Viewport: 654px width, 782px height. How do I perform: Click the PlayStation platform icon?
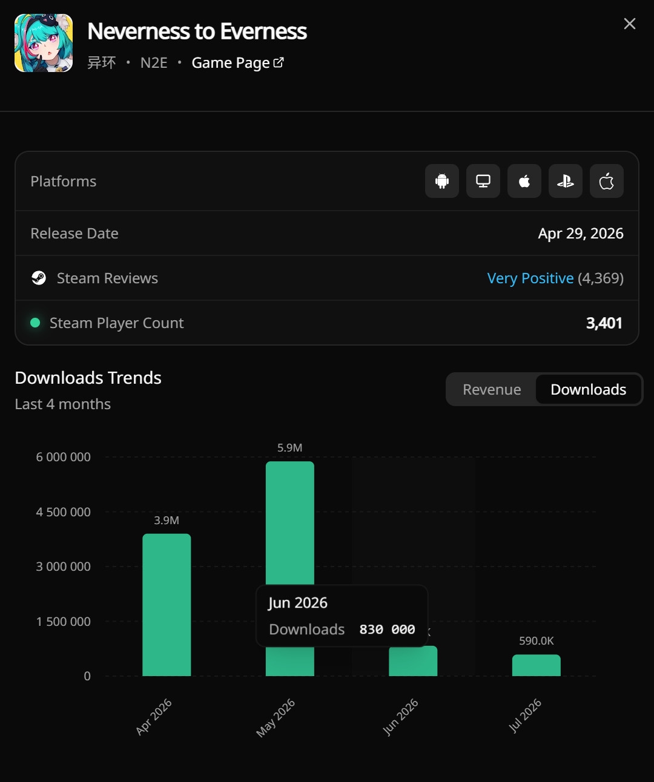coord(566,181)
